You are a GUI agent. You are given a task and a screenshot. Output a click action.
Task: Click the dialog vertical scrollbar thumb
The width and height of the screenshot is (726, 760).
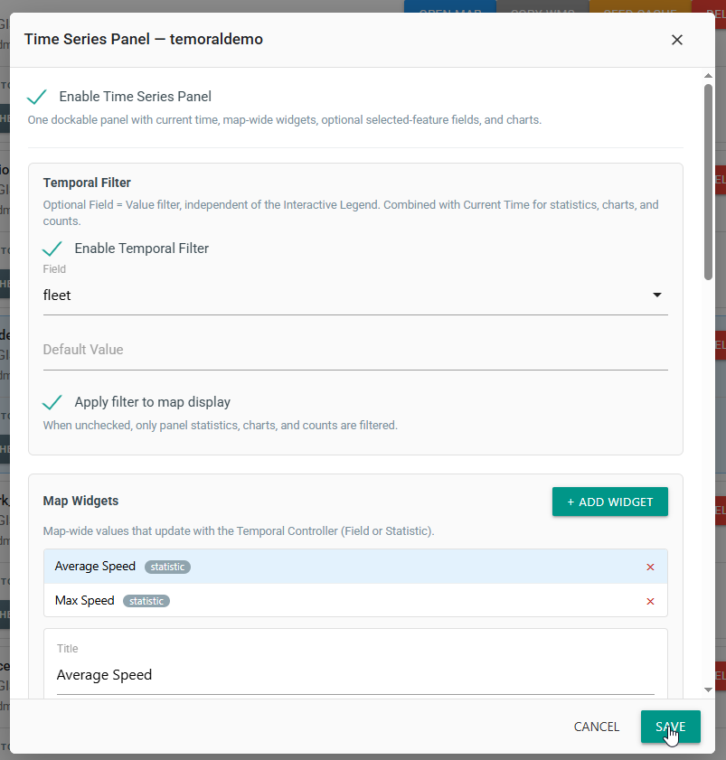[x=708, y=182]
